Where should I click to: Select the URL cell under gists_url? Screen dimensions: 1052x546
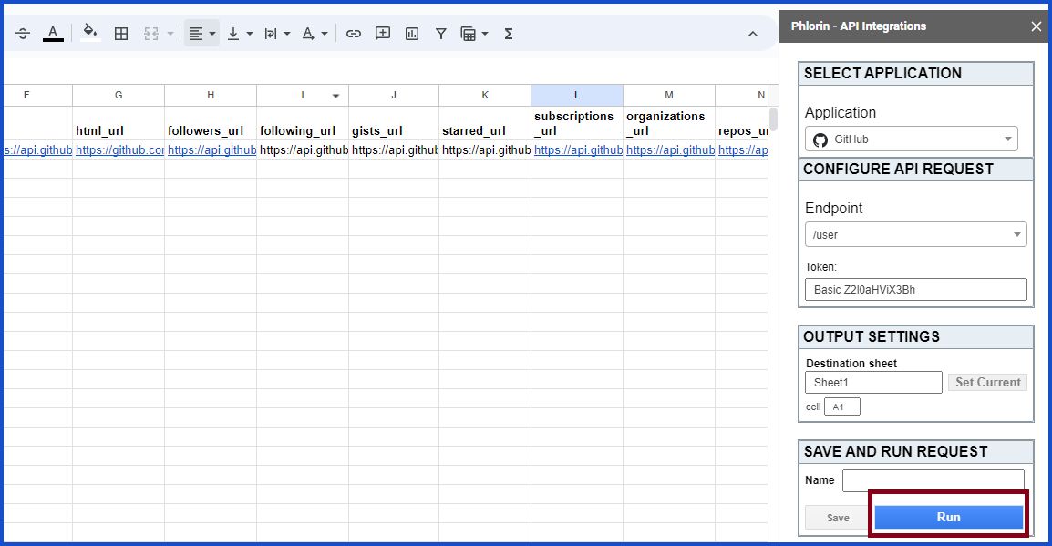(x=394, y=150)
